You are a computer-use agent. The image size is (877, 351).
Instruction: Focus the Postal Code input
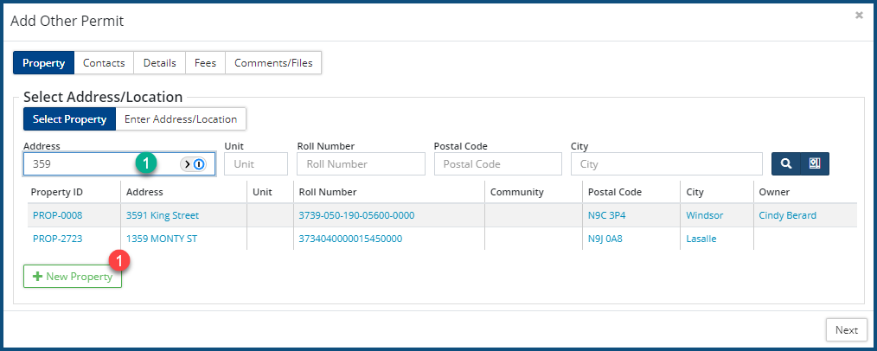click(498, 163)
